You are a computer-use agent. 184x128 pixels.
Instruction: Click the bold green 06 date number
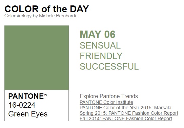(x=110, y=34)
